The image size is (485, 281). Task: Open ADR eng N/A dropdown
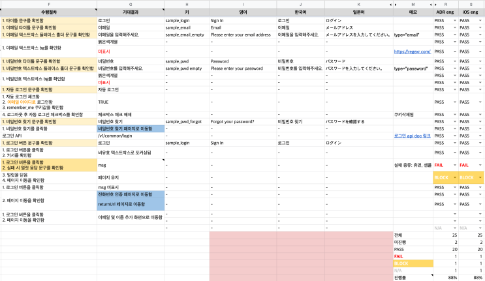[x=455, y=228]
